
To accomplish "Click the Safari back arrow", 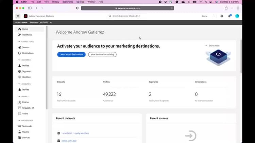I will (36, 8).
